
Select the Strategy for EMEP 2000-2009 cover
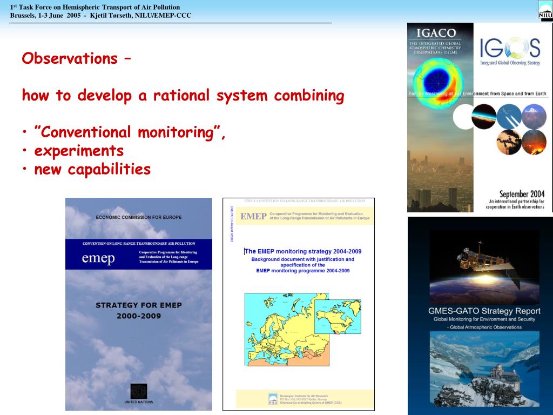point(139,304)
